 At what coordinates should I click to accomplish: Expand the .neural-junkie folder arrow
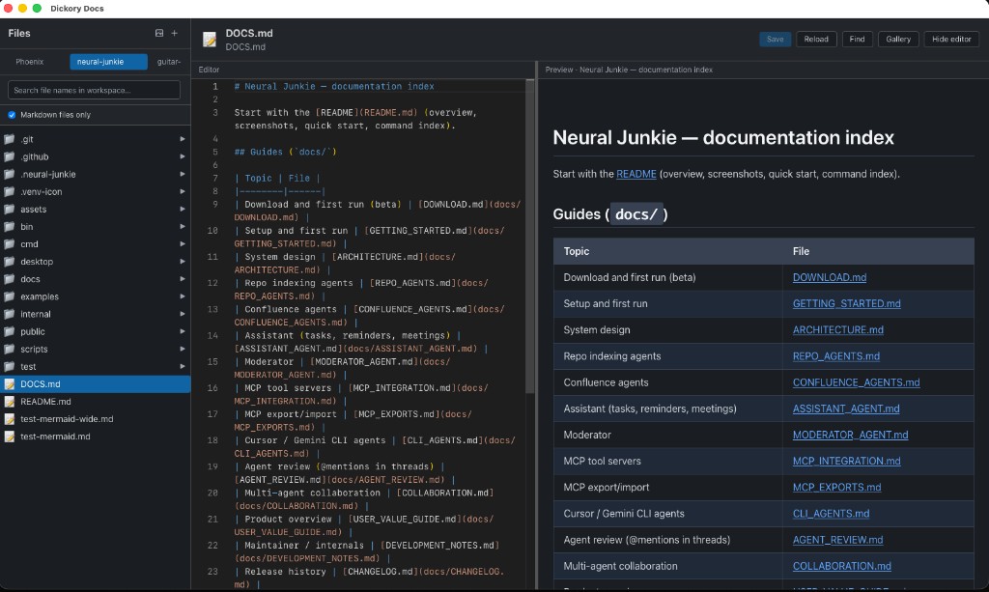[x=183, y=175]
